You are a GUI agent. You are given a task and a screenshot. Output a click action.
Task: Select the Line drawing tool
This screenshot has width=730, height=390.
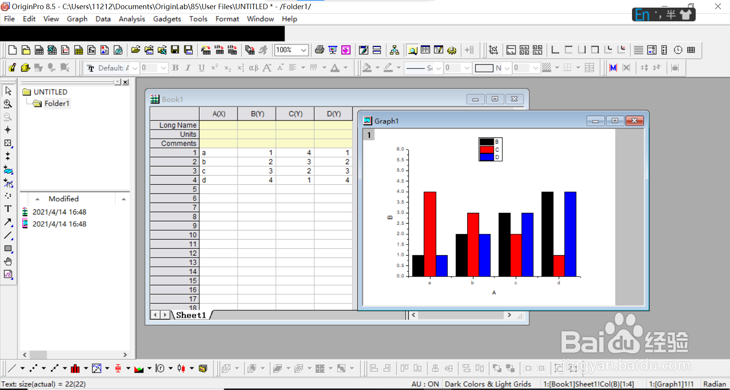pyautogui.click(x=8, y=235)
